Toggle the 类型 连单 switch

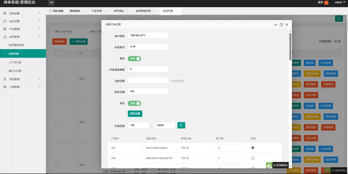(134, 59)
